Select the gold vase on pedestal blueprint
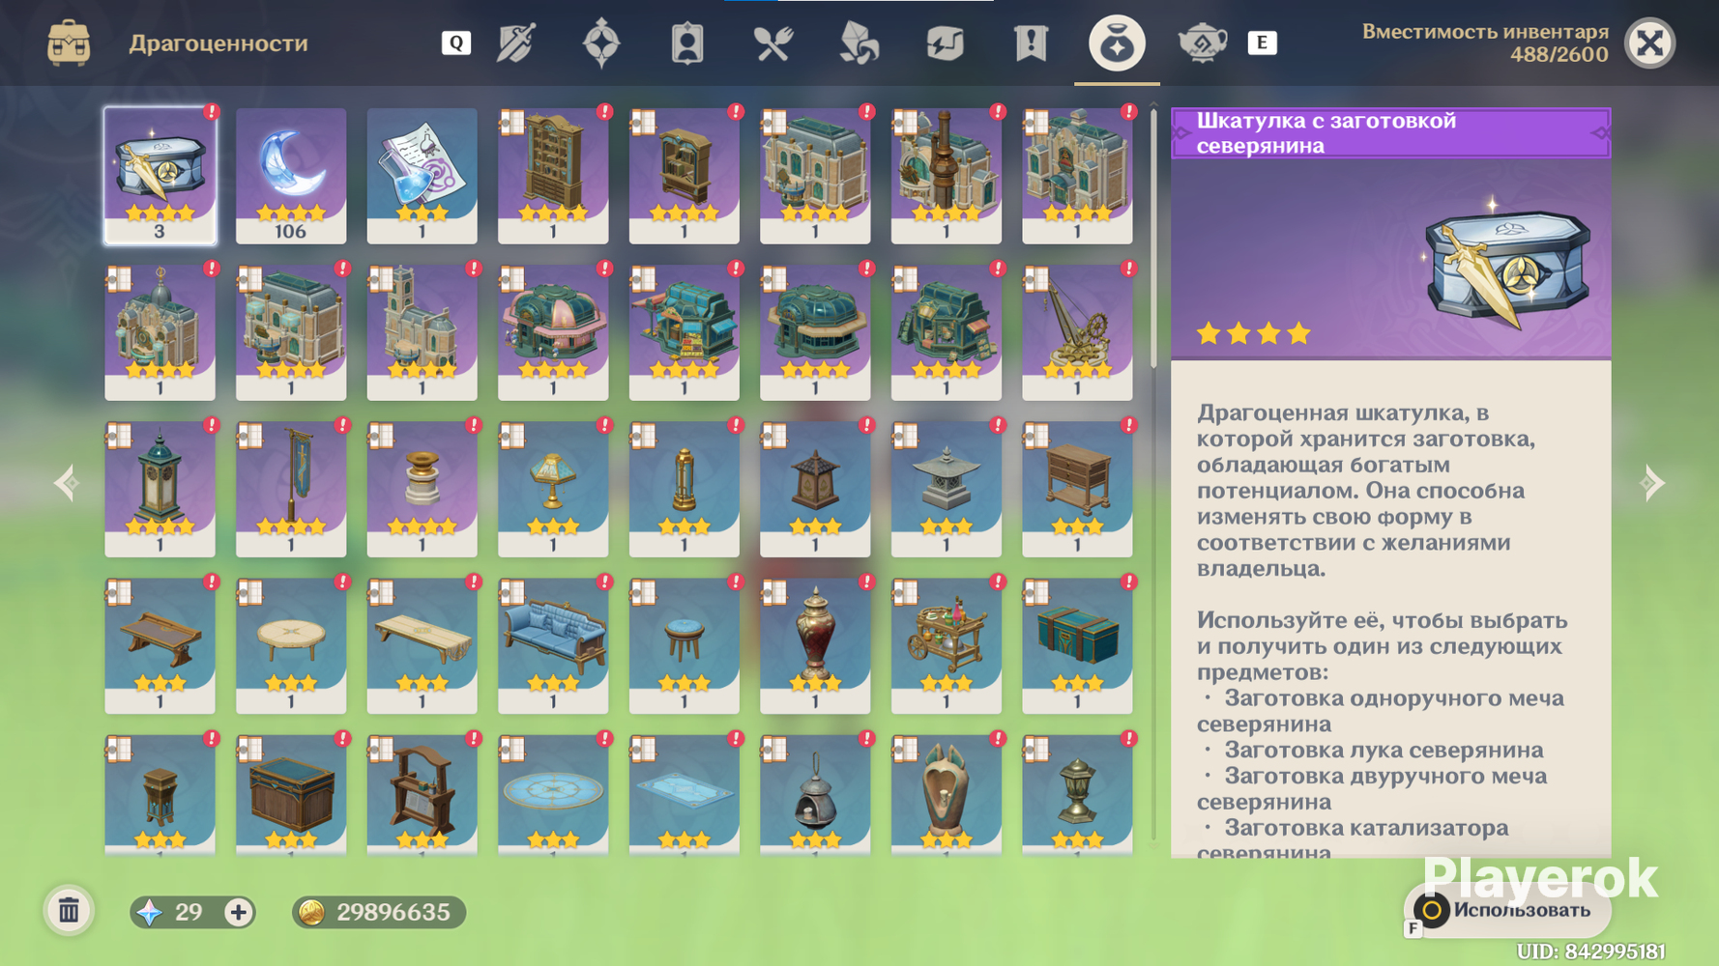 pos(422,489)
